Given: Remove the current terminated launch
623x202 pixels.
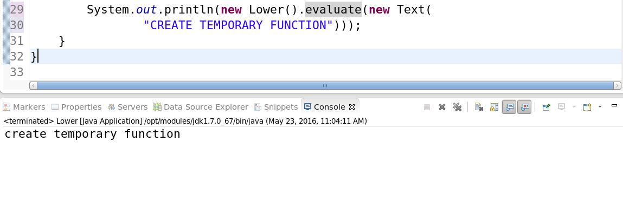Looking at the screenshot, I should [x=442, y=107].
